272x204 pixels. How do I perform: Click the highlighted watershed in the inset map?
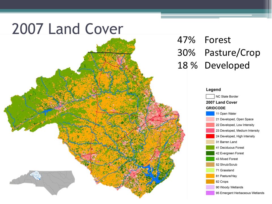coord(36,175)
